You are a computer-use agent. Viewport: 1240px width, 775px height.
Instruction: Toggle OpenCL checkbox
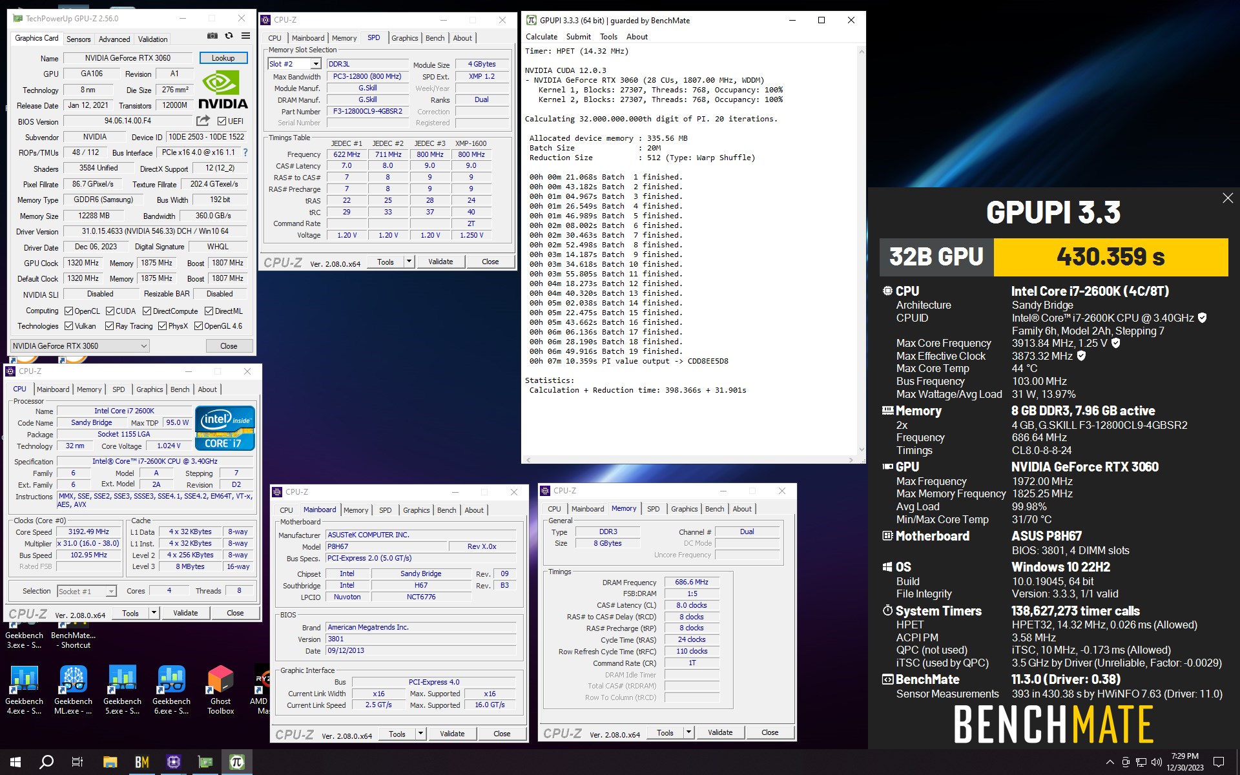point(68,311)
